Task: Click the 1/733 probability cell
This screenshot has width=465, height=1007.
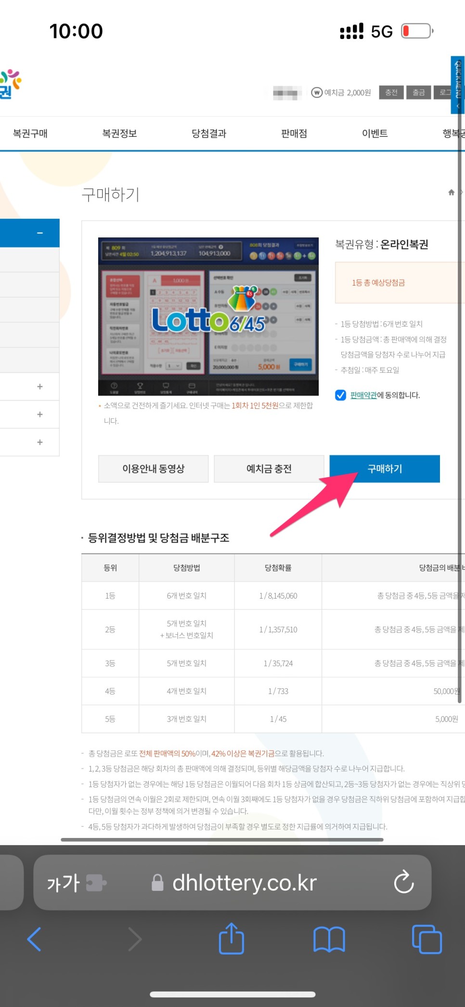Action: 278,691
